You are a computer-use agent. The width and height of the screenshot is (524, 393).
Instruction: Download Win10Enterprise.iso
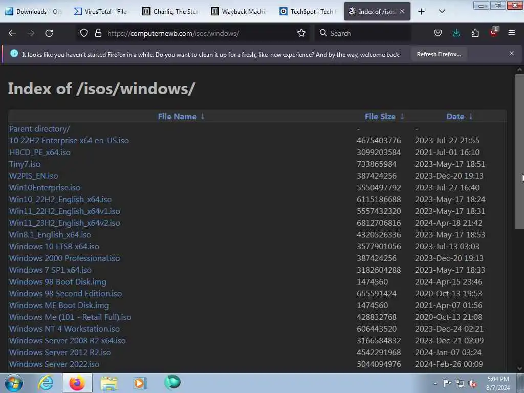pyautogui.click(x=45, y=187)
